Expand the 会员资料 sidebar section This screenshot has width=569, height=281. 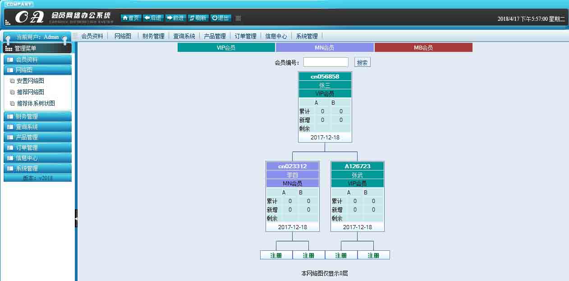pos(37,60)
